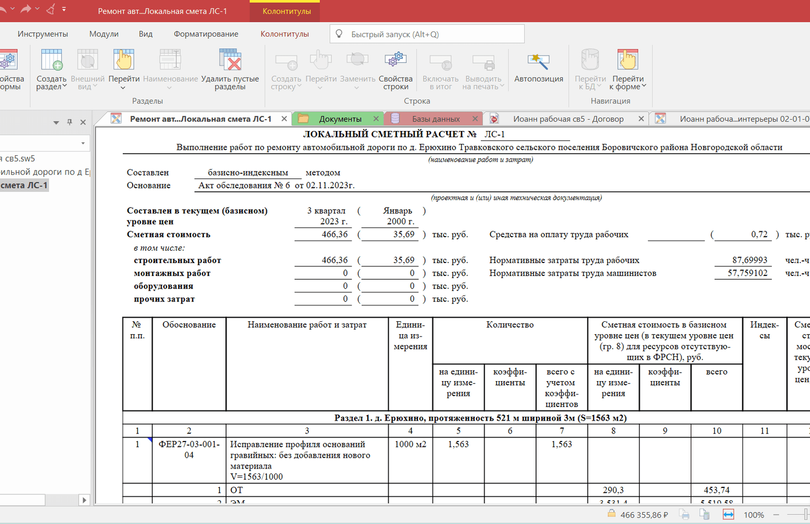Click 87,69993 labor cost value
The width and height of the screenshot is (810, 524).
point(750,260)
